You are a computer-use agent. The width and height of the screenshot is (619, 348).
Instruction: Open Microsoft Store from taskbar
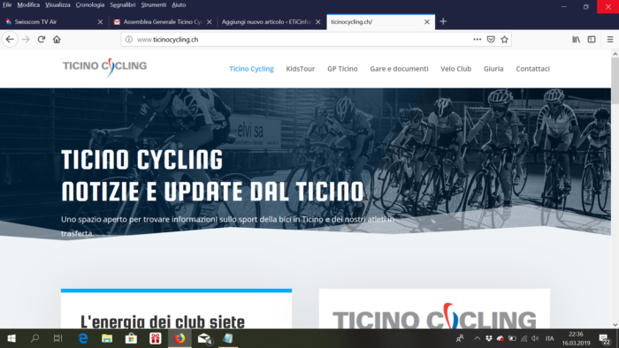point(131,338)
